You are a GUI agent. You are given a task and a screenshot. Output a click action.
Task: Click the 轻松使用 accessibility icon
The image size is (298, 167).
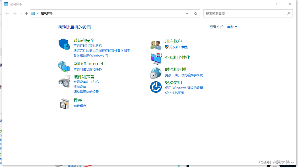coord(156,87)
